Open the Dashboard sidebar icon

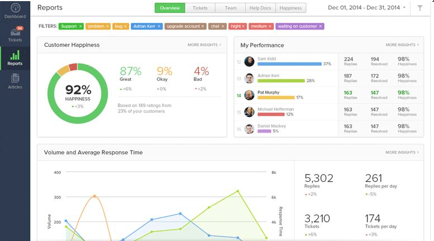15,8
